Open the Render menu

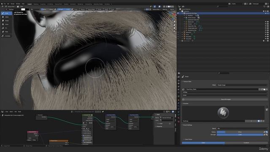click(13, 4)
